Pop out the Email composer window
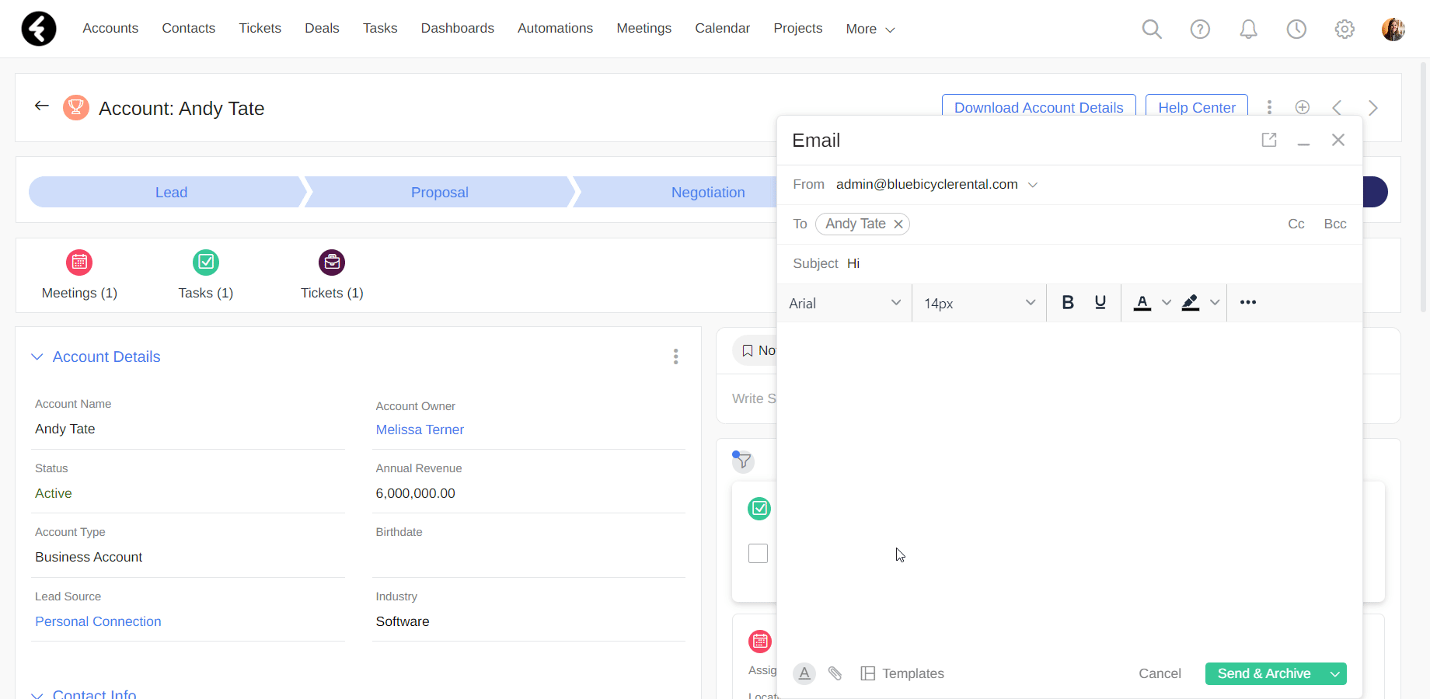Viewport: 1430px width, 699px height. (1269, 140)
